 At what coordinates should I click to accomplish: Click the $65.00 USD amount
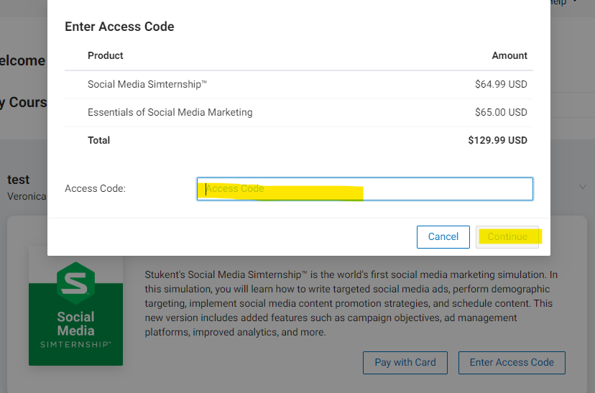(501, 112)
